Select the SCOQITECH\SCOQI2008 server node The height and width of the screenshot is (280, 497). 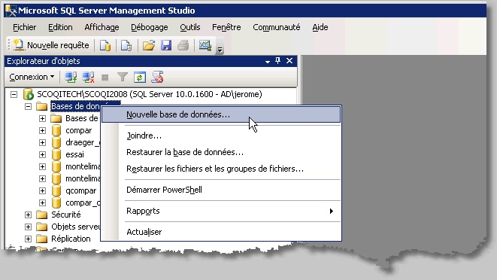pyautogui.click(x=150, y=94)
